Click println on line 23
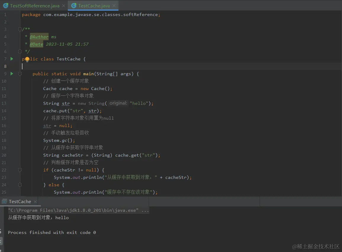342x252 pixels. [x=92, y=177]
